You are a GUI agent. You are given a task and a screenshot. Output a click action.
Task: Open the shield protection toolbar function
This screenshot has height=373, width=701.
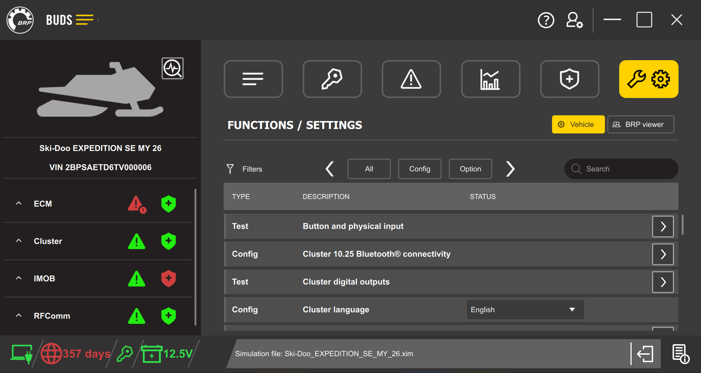click(x=569, y=79)
